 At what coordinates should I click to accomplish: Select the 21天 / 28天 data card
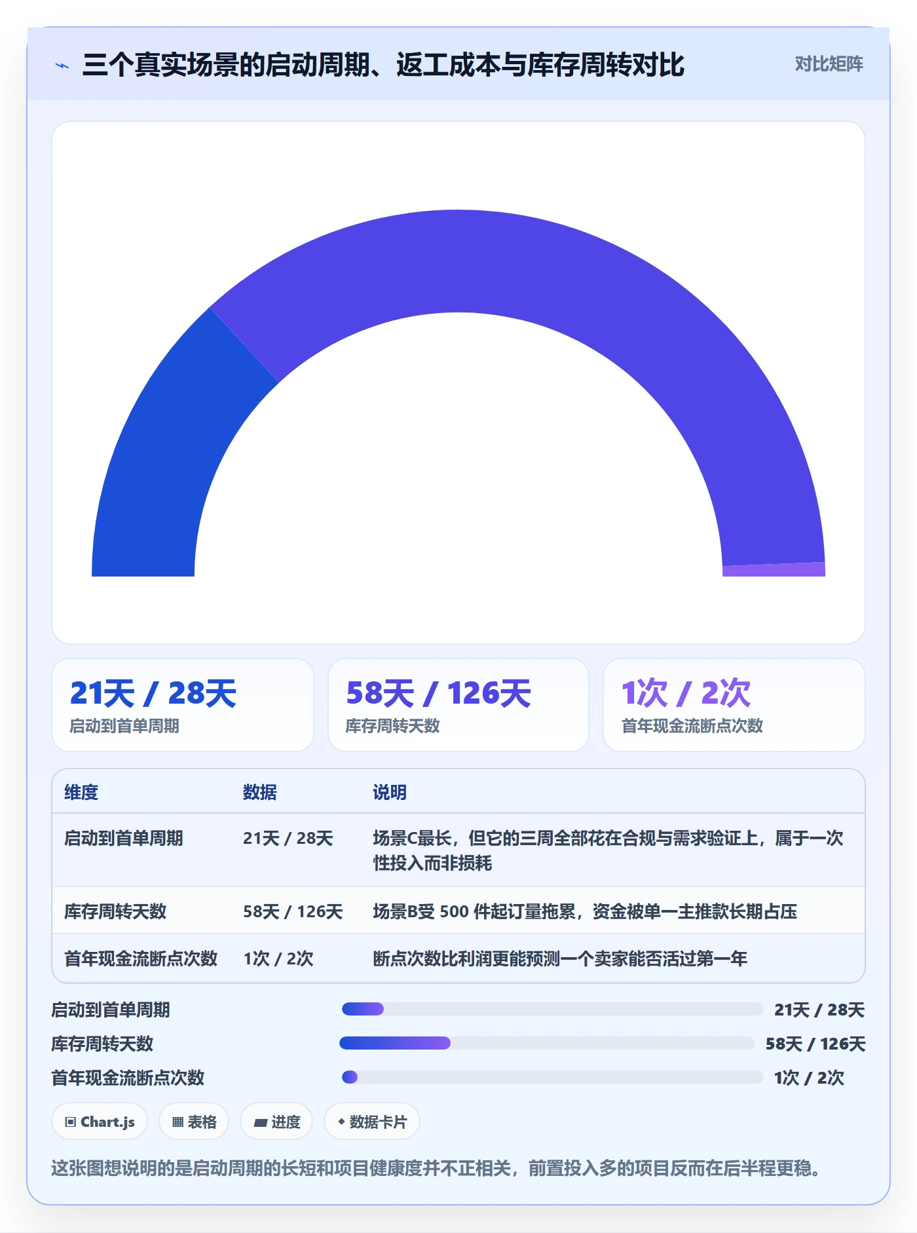tap(183, 705)
